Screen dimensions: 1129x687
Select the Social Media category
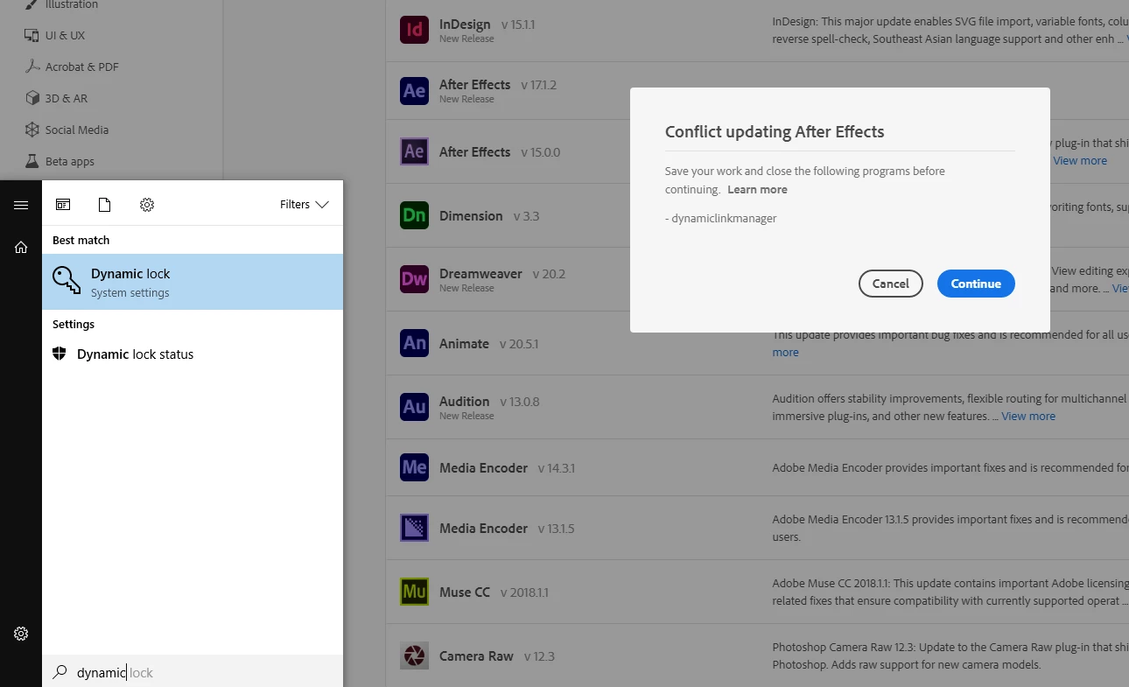pyautogui.click(x=67, y=130)
